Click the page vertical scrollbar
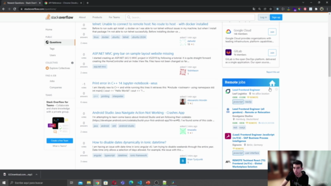This screenshot has height=186, width=331. point(329,57)
